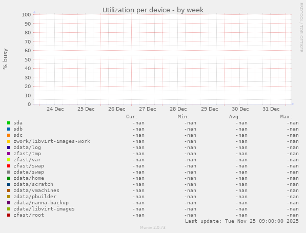Click the zdata/home green swatch

coord(9,178)
